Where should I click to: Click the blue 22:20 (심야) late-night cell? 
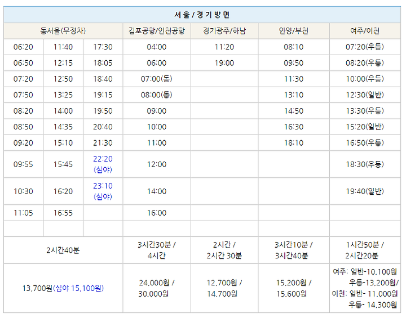click(x=103, y=164)
